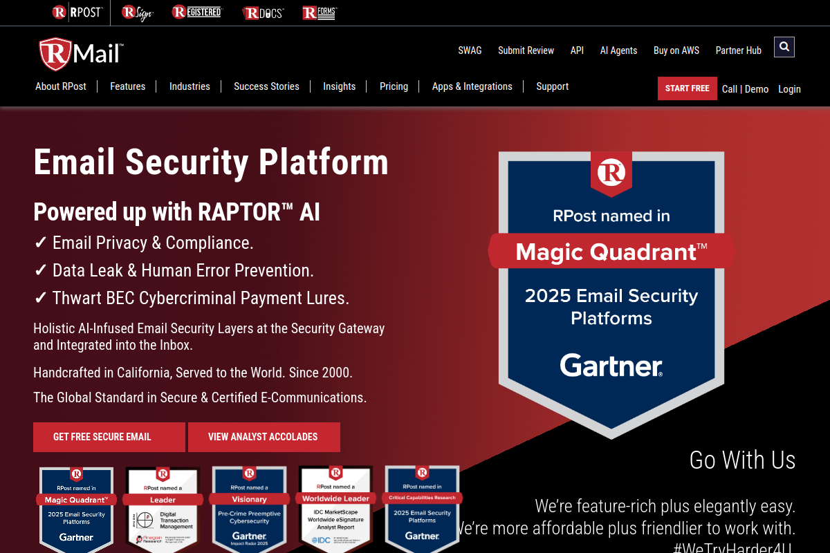The width and height of the screenshot is (830, 553).
Task: Open the Industries menu
Action: (x=190, y=86)
